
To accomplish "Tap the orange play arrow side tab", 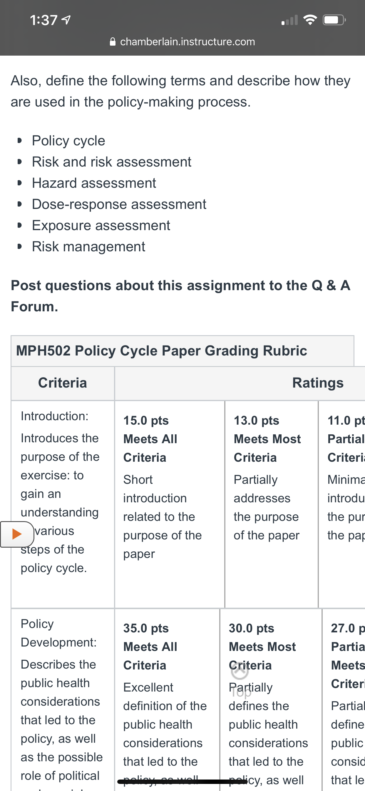I will pos(17,534).
